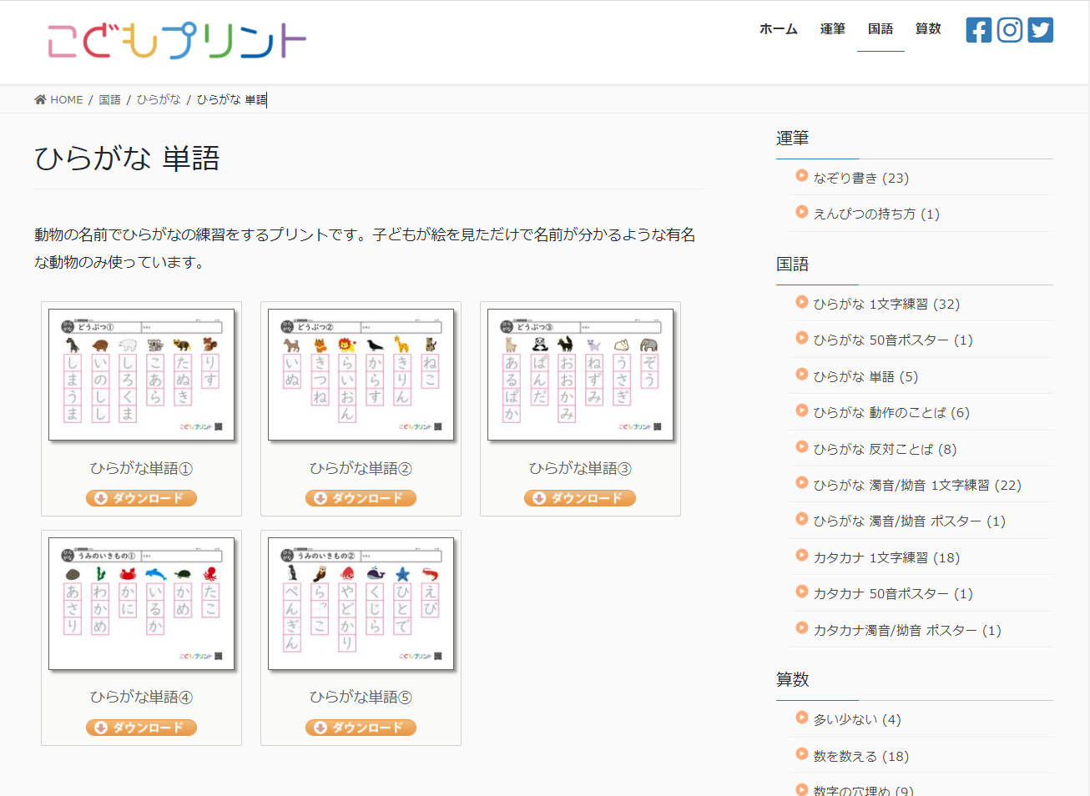Open ひらがな 動作のことば (6) category

tap(891, 413)
